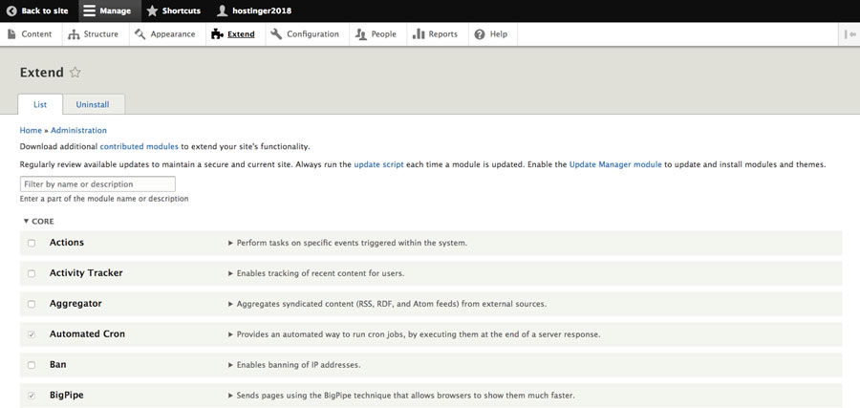Screen dimensions: 860x408
Task: Enable the Actions module checkbox
Action: tap(32, 243)
